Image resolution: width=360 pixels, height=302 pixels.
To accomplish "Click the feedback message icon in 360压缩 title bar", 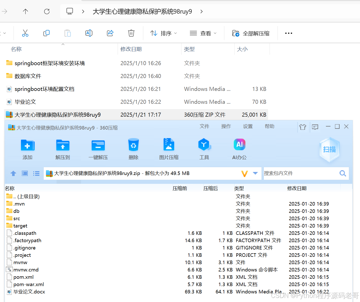I will tap(315, 127).
